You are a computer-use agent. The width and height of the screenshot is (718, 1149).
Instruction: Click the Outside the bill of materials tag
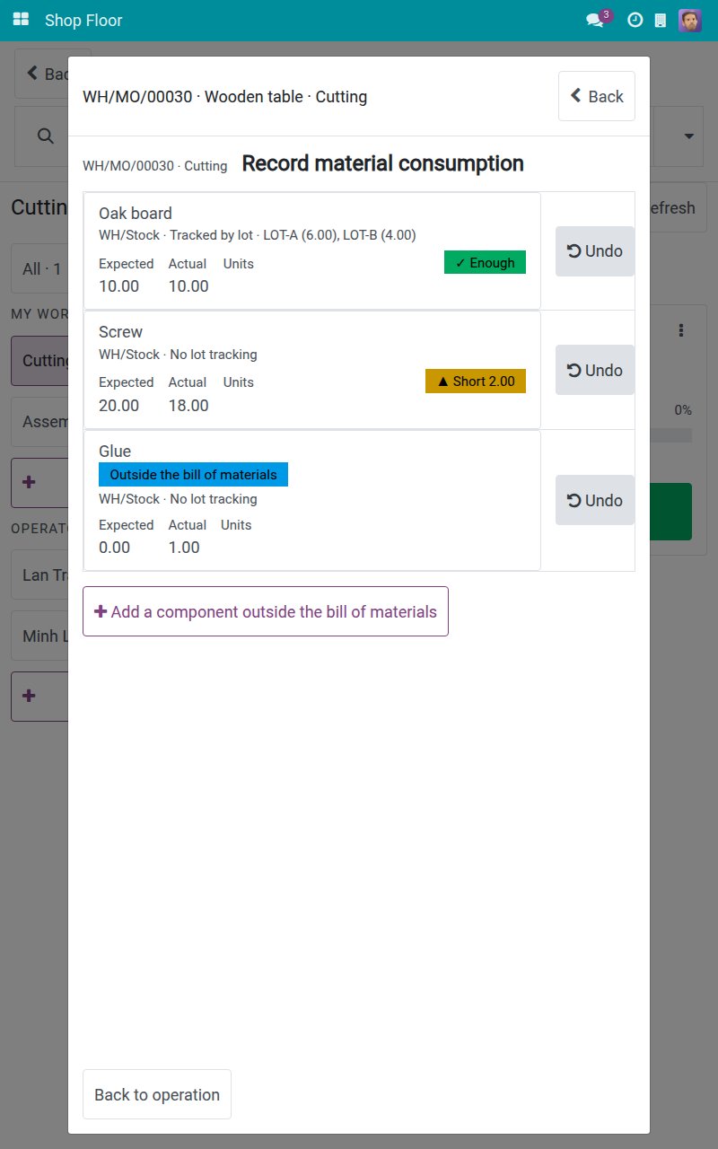193,474
